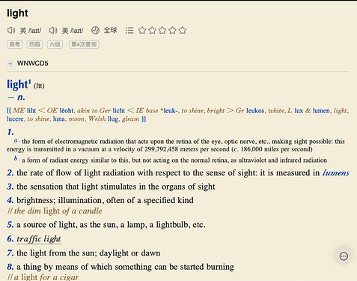Click the 高考 tag
This screenshot has width=357, height=281.
coord(15,44)
